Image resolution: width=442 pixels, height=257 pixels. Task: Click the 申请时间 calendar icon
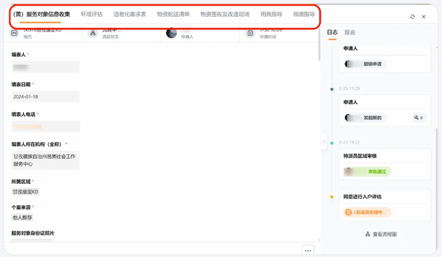click(250, 33)
